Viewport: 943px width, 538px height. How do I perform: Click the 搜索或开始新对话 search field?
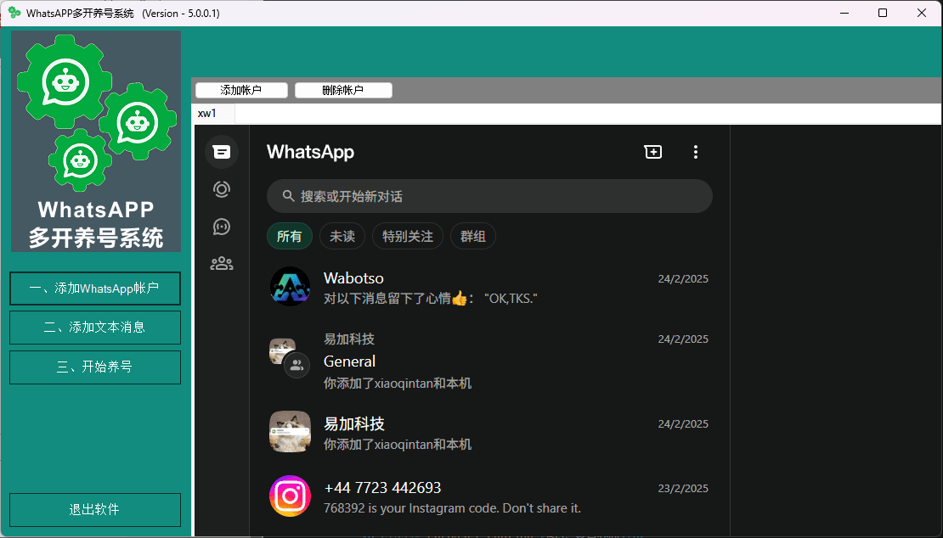click(x=489, y=196)
